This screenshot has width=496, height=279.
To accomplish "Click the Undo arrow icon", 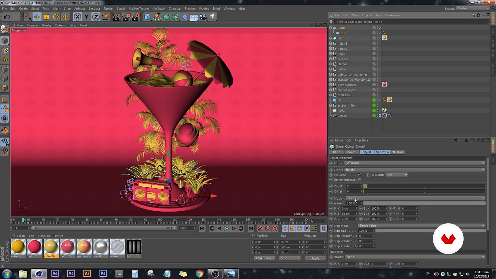I will tap(7, 17).
